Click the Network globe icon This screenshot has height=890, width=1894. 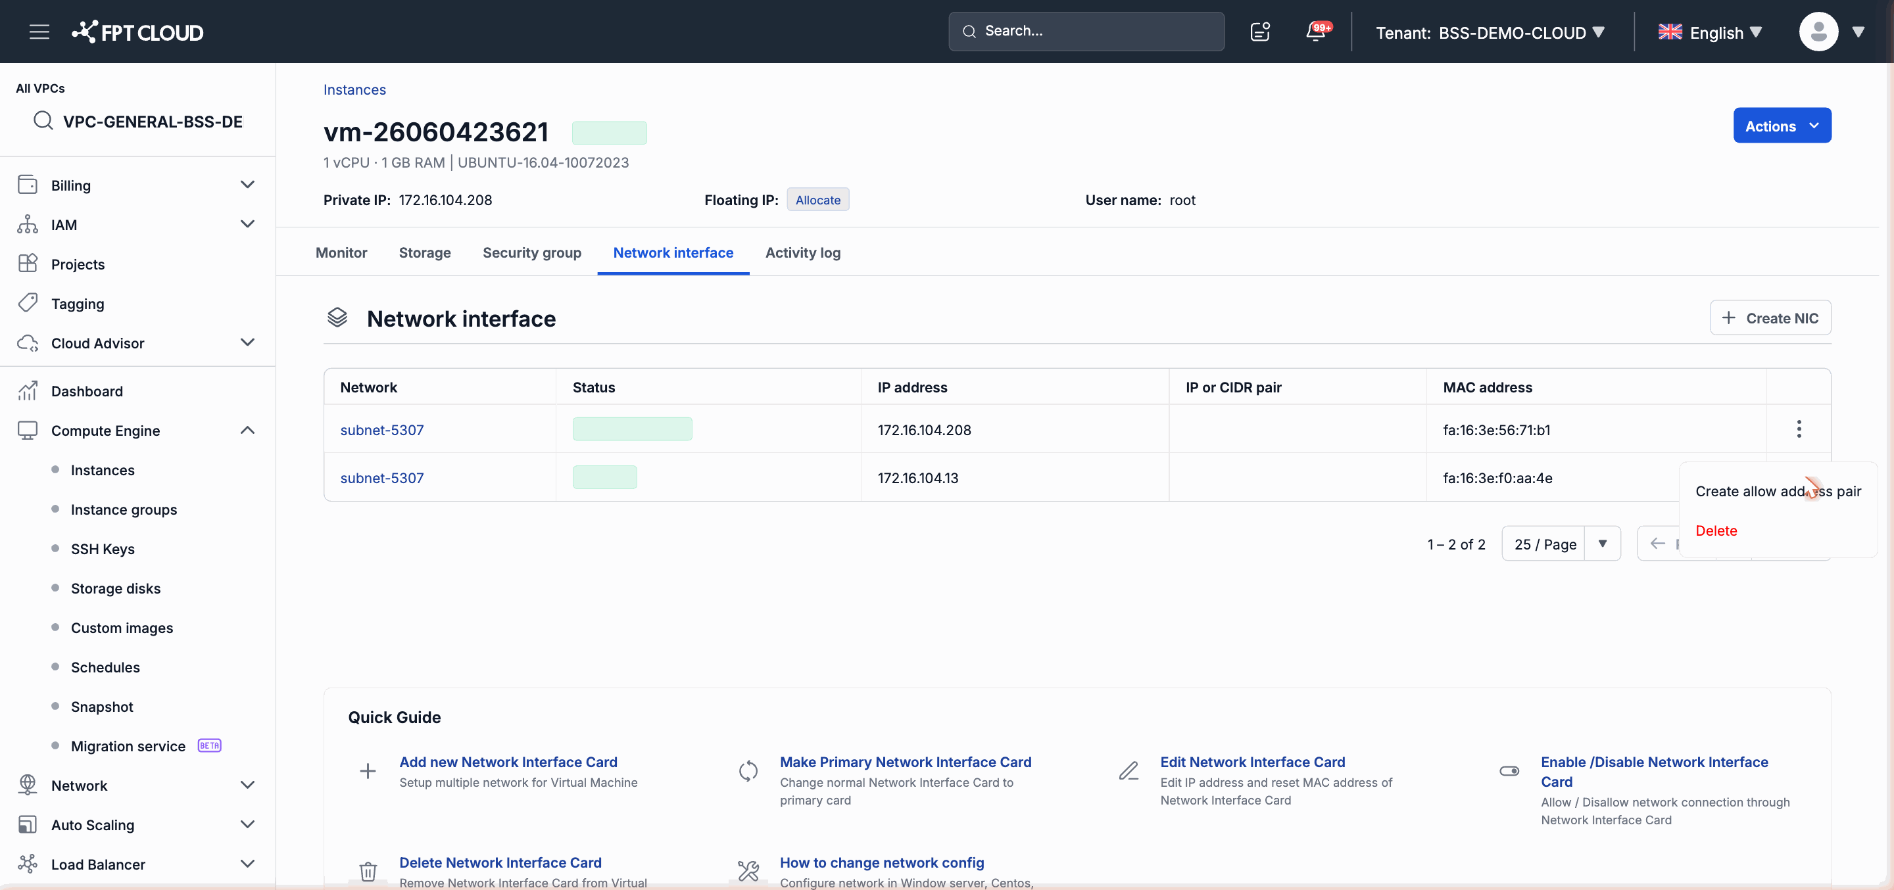pyautogui.click(x=27, y=785)
